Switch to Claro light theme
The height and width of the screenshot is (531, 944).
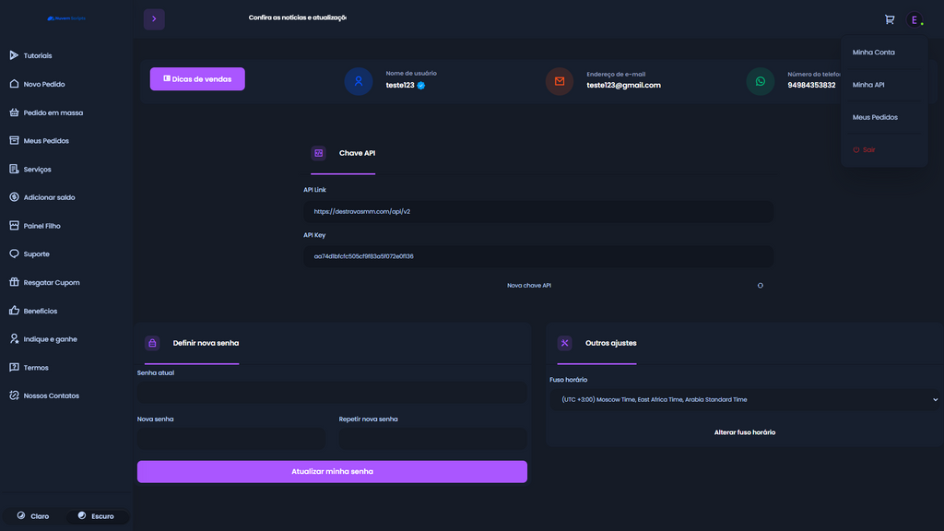click(x=33, y=516)
